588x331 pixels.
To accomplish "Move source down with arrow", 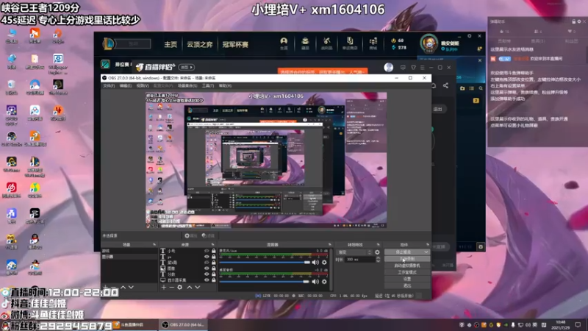I will coord(197,287).
